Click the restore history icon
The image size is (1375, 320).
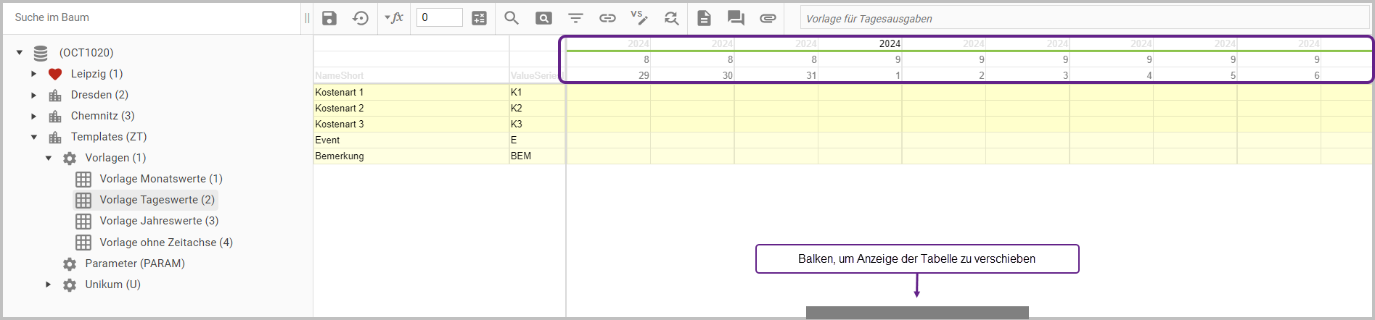click(x=361, y=18)
